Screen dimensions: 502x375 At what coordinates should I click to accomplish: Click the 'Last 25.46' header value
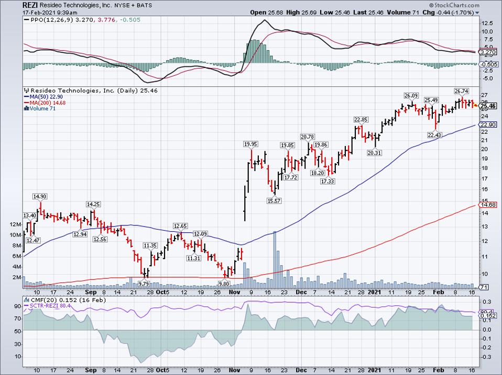369,13
